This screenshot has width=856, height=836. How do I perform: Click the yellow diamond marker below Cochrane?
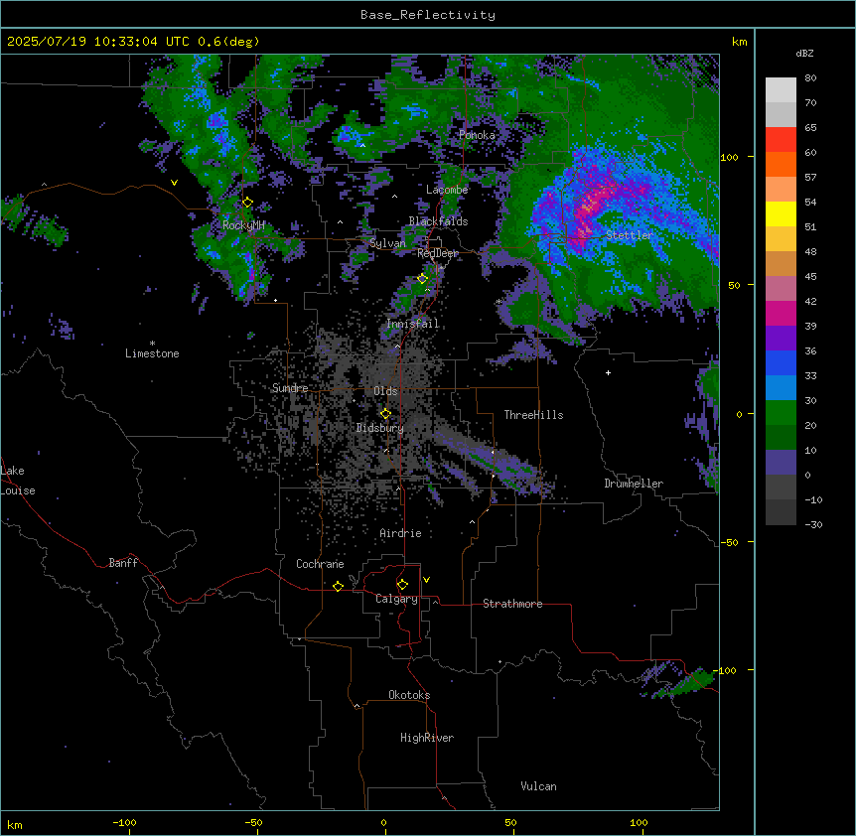(x=338, y=586)
